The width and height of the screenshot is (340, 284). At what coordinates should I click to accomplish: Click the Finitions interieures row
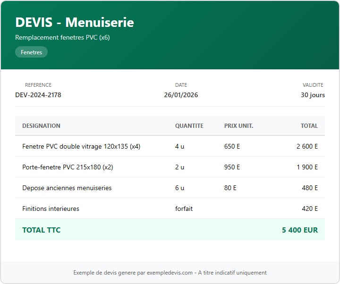point(51,209)
